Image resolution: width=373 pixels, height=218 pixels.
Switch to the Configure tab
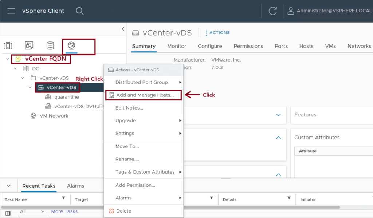click(x=210, y=46)
